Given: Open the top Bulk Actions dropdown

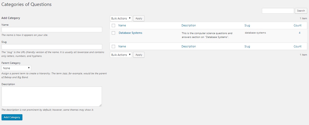Looking at the screenshot, I should pyautogui.click(x=121, y=18).
